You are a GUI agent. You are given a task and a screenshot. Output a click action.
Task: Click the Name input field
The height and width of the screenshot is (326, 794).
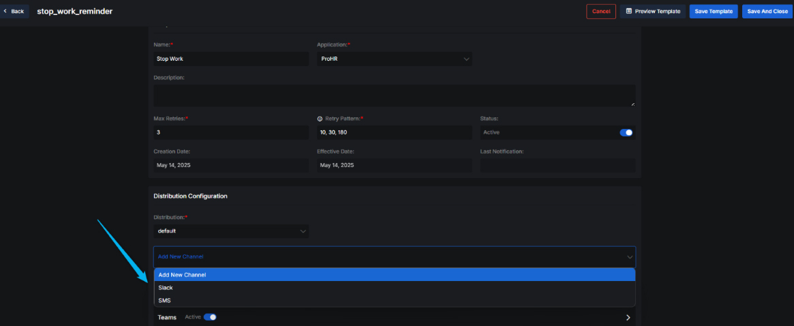click(231, 59)
